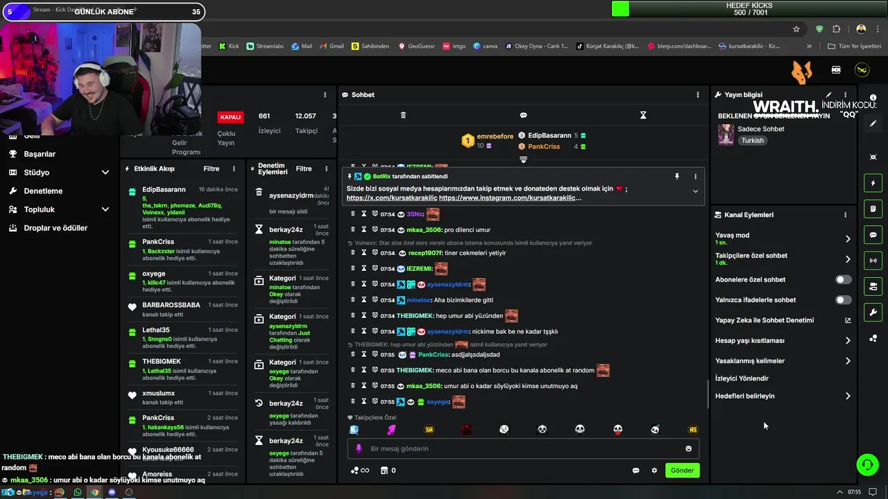Open the pinned message three-dot options
This screenshot has height=499, width=888.
tap(695, 177)
